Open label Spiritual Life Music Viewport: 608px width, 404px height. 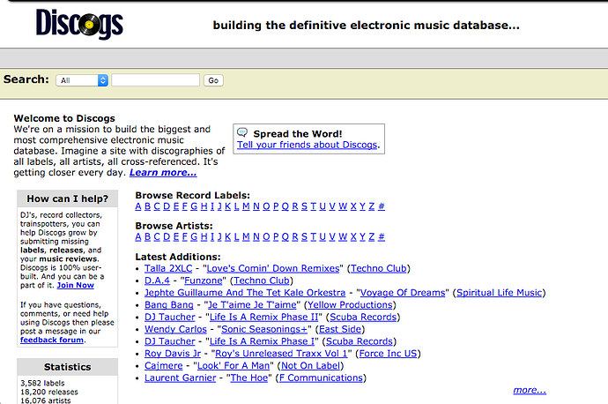tap(499, 293)
